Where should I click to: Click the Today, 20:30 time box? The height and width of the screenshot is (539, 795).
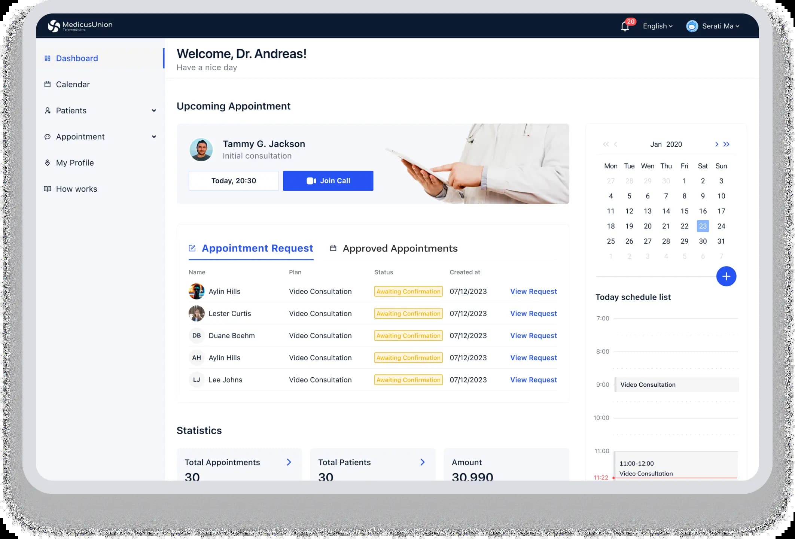click(x=234, y=181)
